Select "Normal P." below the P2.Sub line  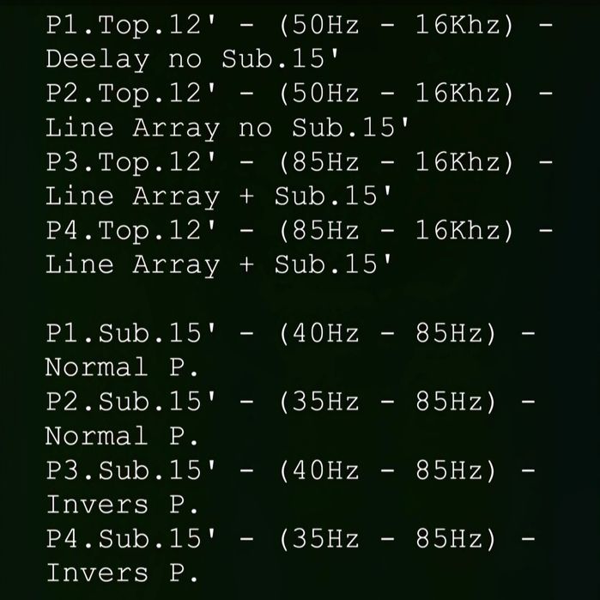click(x=122, y=436)
